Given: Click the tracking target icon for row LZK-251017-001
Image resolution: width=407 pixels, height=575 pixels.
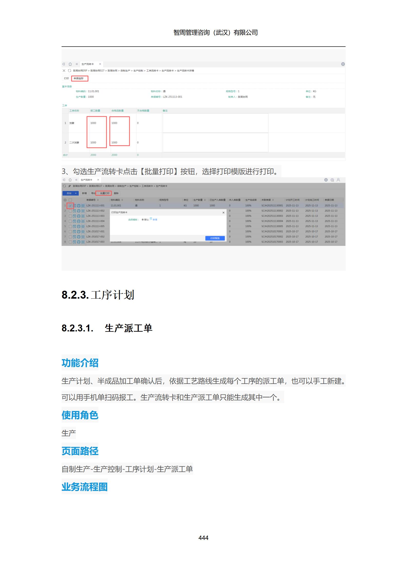Looking at the screenshot, I should 83,232.
